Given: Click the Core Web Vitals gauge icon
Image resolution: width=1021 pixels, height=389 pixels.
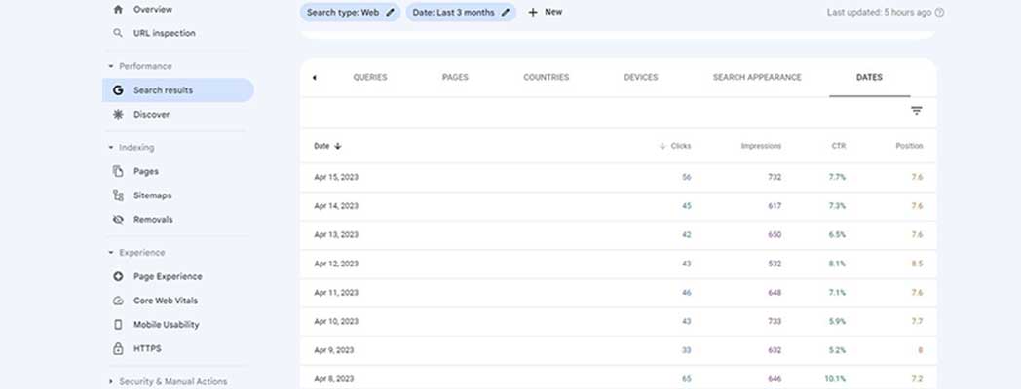Looking at the screenshot, I should coord(118,301).
